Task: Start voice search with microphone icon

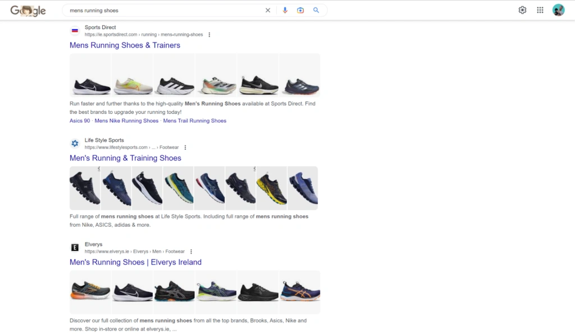Action: point(285,10)
